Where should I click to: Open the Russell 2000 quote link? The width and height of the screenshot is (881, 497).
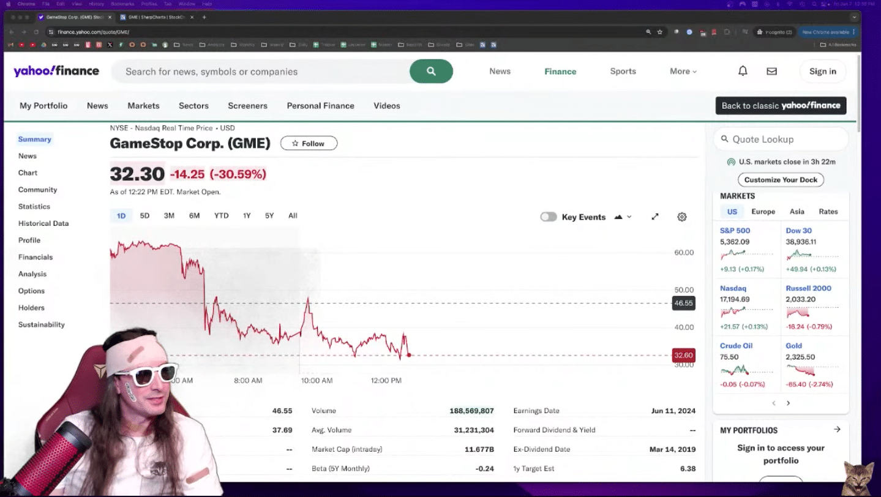[x=808, y=288]
